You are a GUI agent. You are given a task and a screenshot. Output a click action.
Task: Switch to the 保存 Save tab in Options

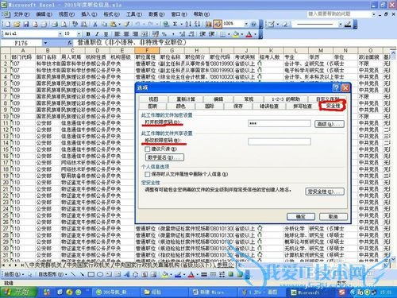(x=238, y=106)
